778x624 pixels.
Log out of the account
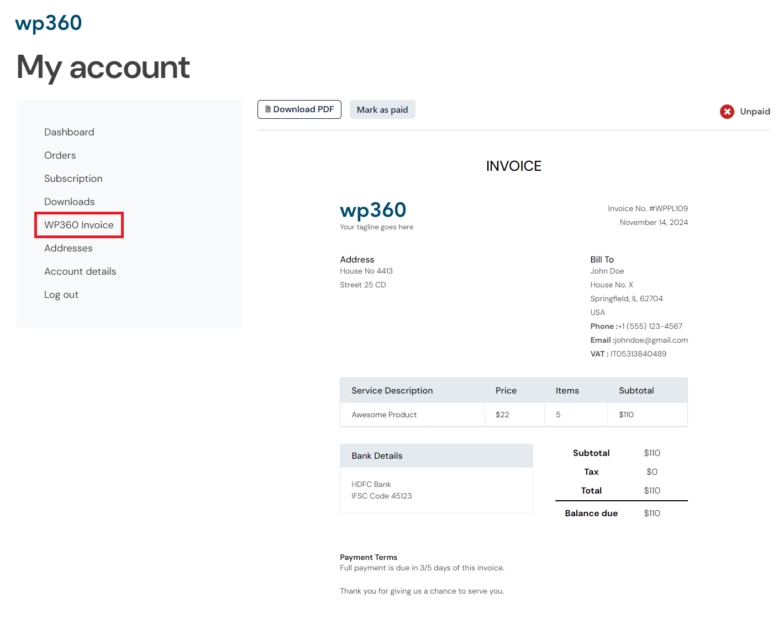pyautogui.click(x=61, y=295)
